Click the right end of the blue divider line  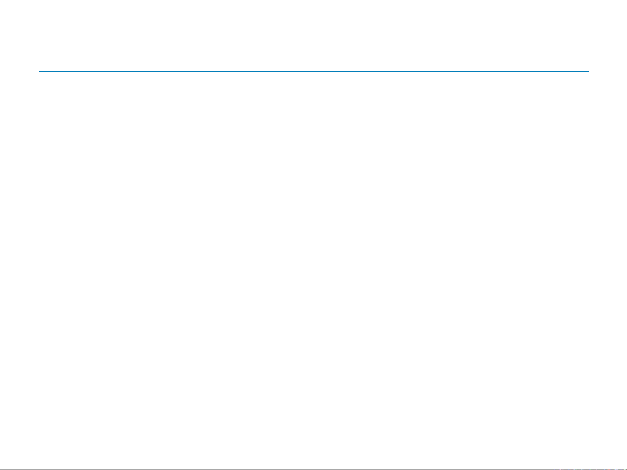(587, 71)
